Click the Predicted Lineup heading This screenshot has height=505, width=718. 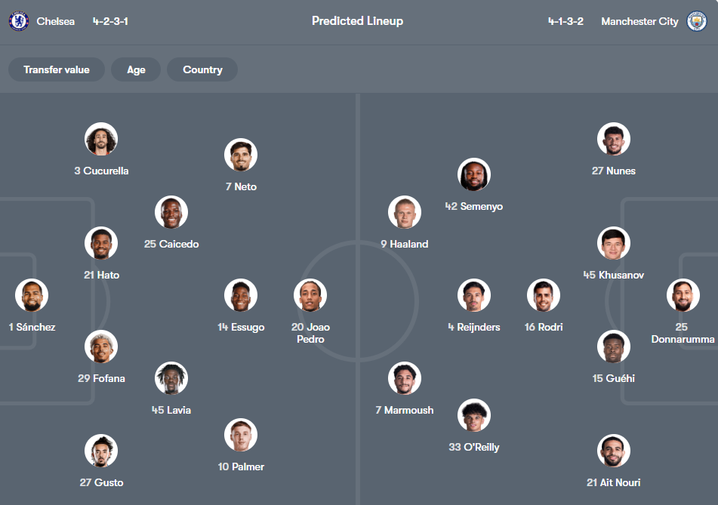pos(358,21)
